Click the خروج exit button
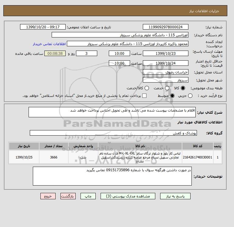Viewport: 234px width, 227px height. coord(48,196)
